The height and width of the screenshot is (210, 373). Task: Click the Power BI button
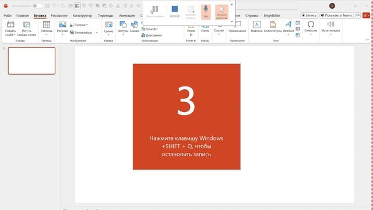point(191,30)
